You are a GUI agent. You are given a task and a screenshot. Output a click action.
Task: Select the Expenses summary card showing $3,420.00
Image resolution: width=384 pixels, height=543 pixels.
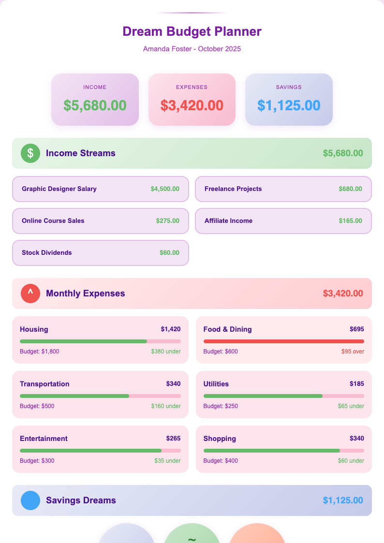coord(192,99)
